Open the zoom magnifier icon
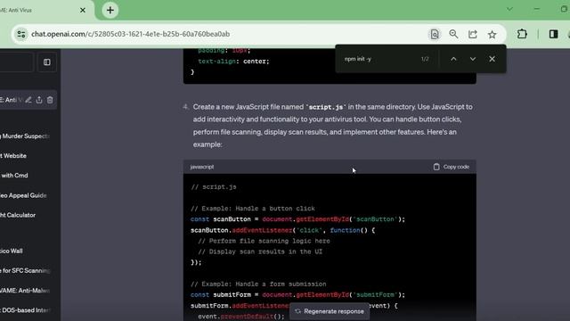The height and width of the screenshot is (321, 570). point(453,34)
